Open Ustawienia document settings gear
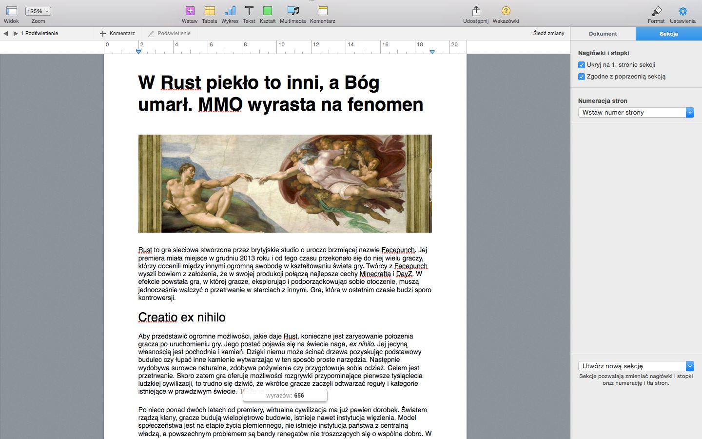 pyautogui.click(x=683, y=11)
